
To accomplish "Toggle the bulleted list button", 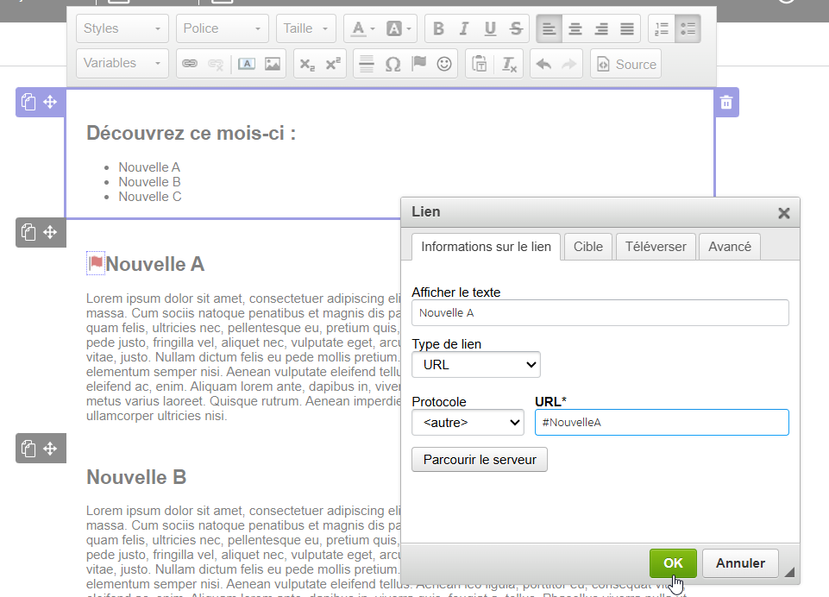I will [x=688, y=28].
